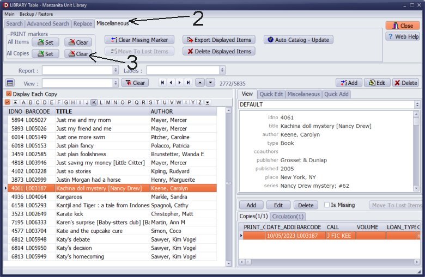Viewport: 425px width, 277px height.
Task: Set print markers for All Items
Action: [45, 42]
